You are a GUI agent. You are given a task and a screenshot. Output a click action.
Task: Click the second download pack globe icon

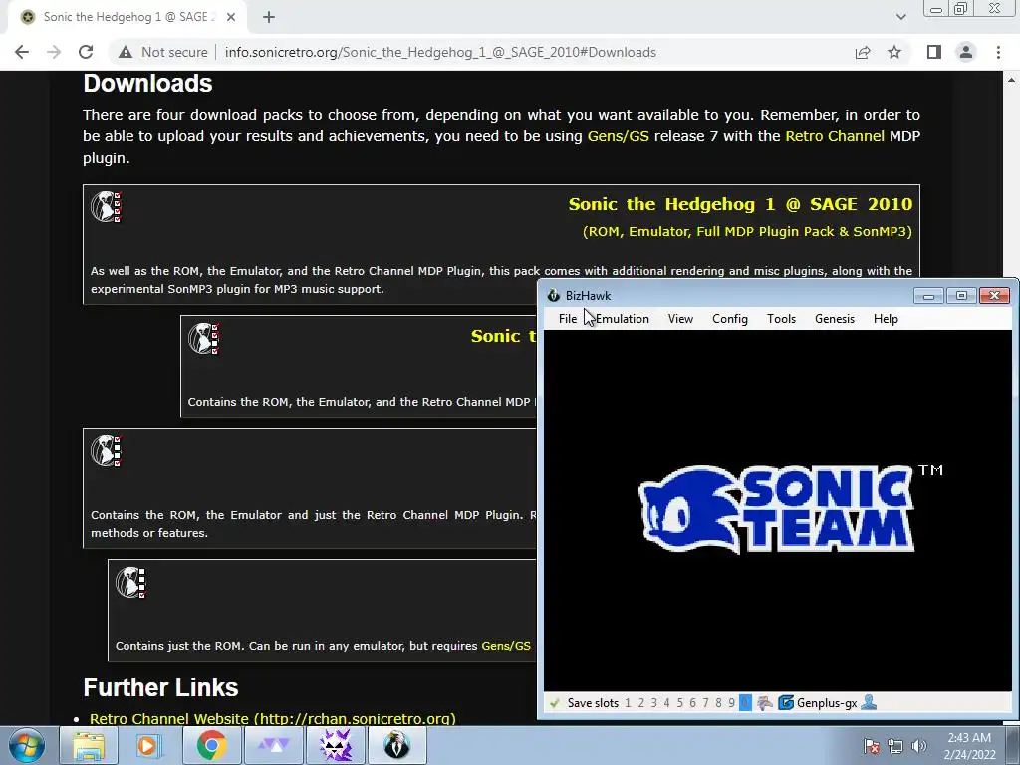tap(203, 339)
